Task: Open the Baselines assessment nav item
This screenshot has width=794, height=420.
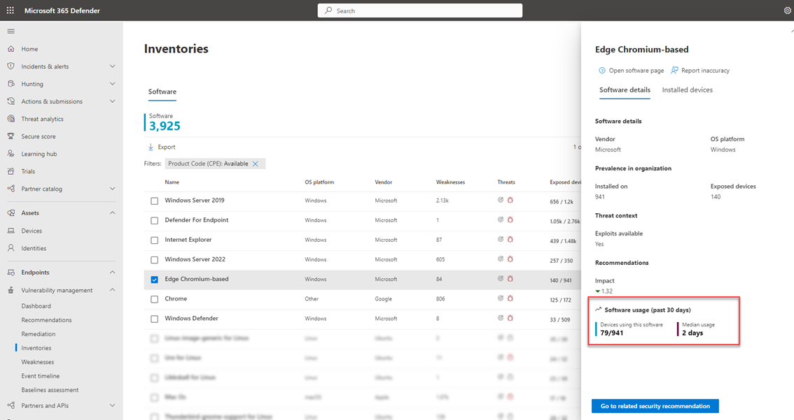Action: pos(50,390)
